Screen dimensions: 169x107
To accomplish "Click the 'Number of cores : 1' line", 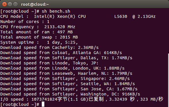I will (25, 22).
